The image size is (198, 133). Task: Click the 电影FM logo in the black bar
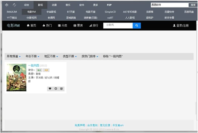[13, 26]
